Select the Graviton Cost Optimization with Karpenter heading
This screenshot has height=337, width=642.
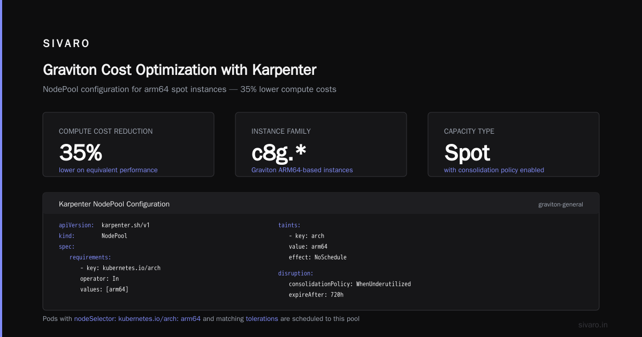coord(180,70)
